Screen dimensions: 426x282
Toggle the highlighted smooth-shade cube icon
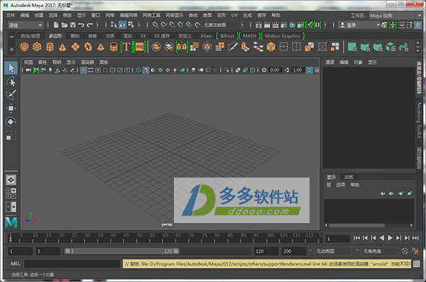tap(146, 70)
